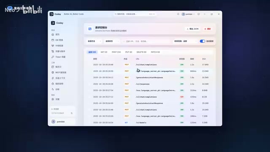Select request row at 05:17:54
This screenshot has height=152, width=270.
coord(149,90)
